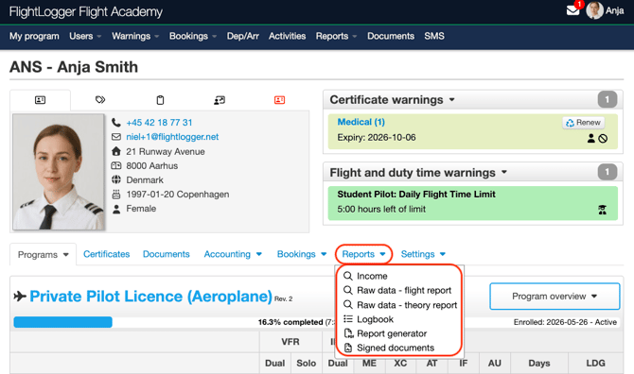This screenshot has height=374, width=634.
Task: Click phone number +45 42 18 77 31
Action: [159, 122]
